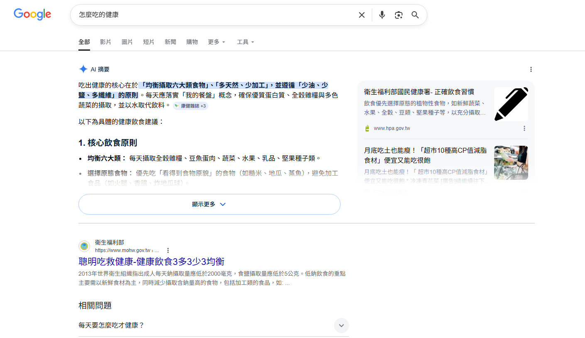
Task: Click the 以下為具體的健康飲食建議 line
Action: coord(121,122)
